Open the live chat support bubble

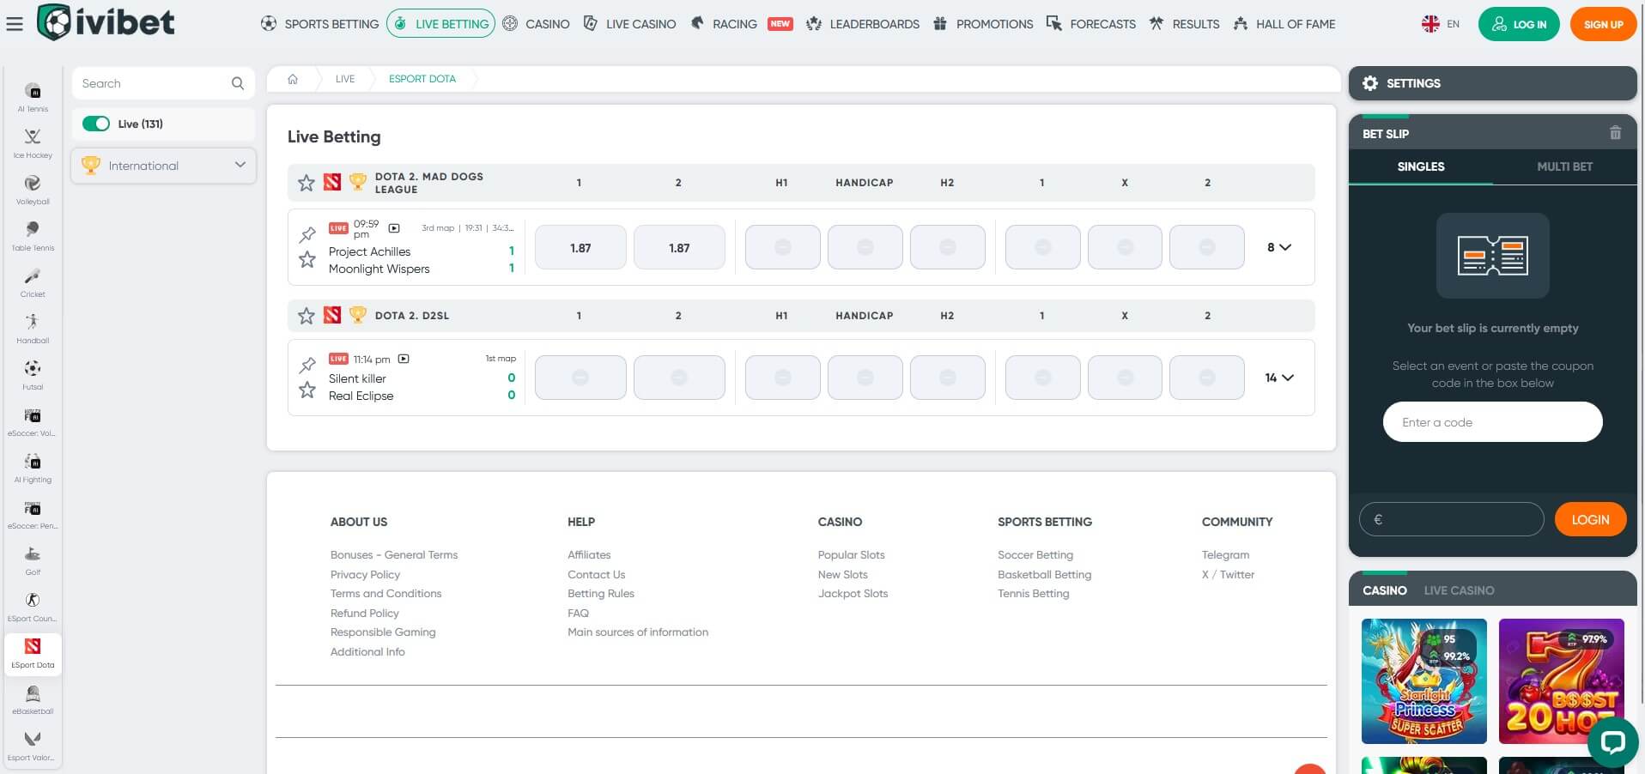[1612, 741]
